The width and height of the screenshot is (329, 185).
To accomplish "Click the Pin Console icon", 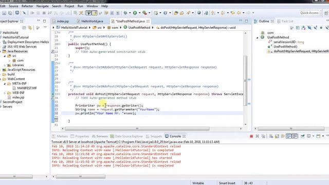I will [x=302, y=136].
